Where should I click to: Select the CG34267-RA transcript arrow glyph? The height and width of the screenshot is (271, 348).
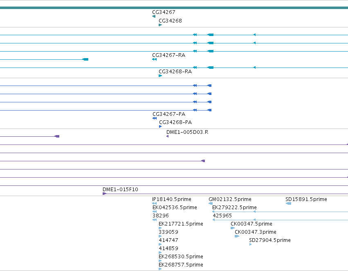tap(155, 59)
